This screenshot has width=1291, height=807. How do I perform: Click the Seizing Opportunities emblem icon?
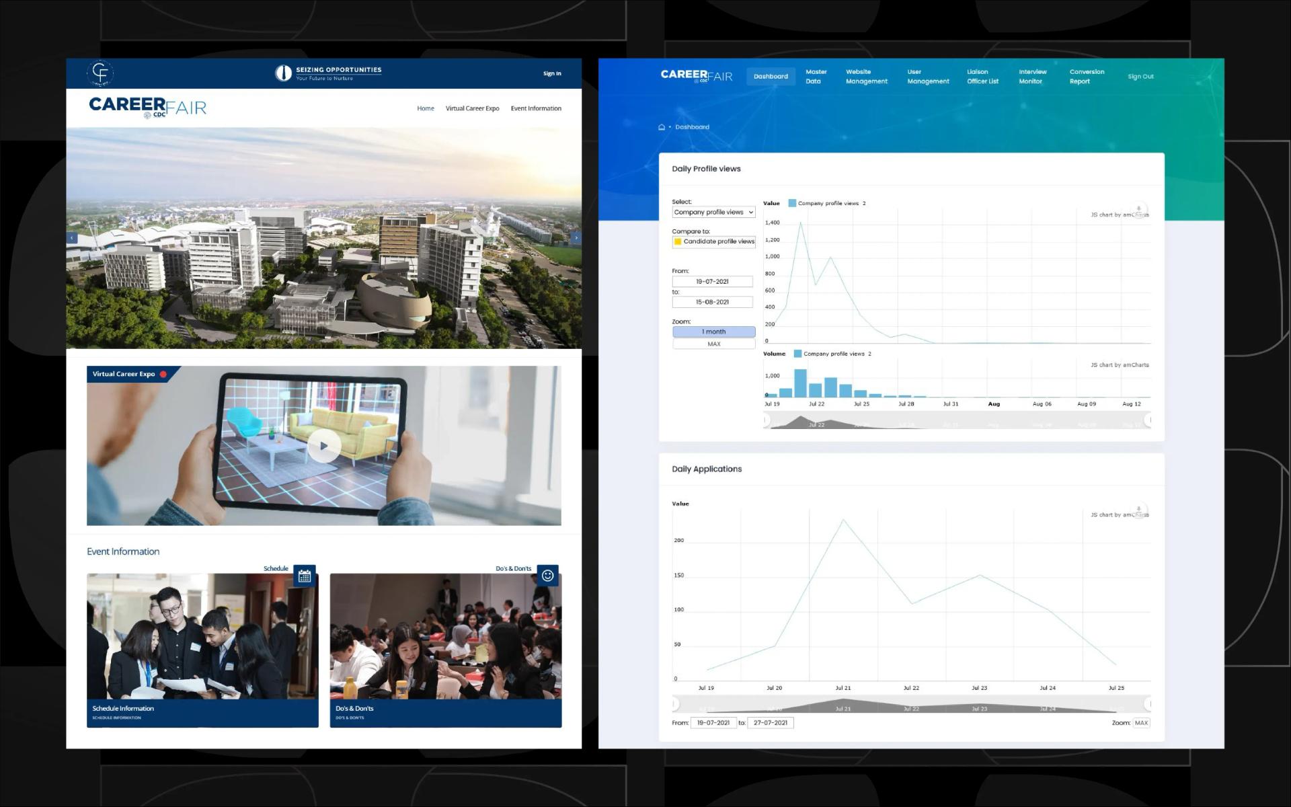coord(283,73)
